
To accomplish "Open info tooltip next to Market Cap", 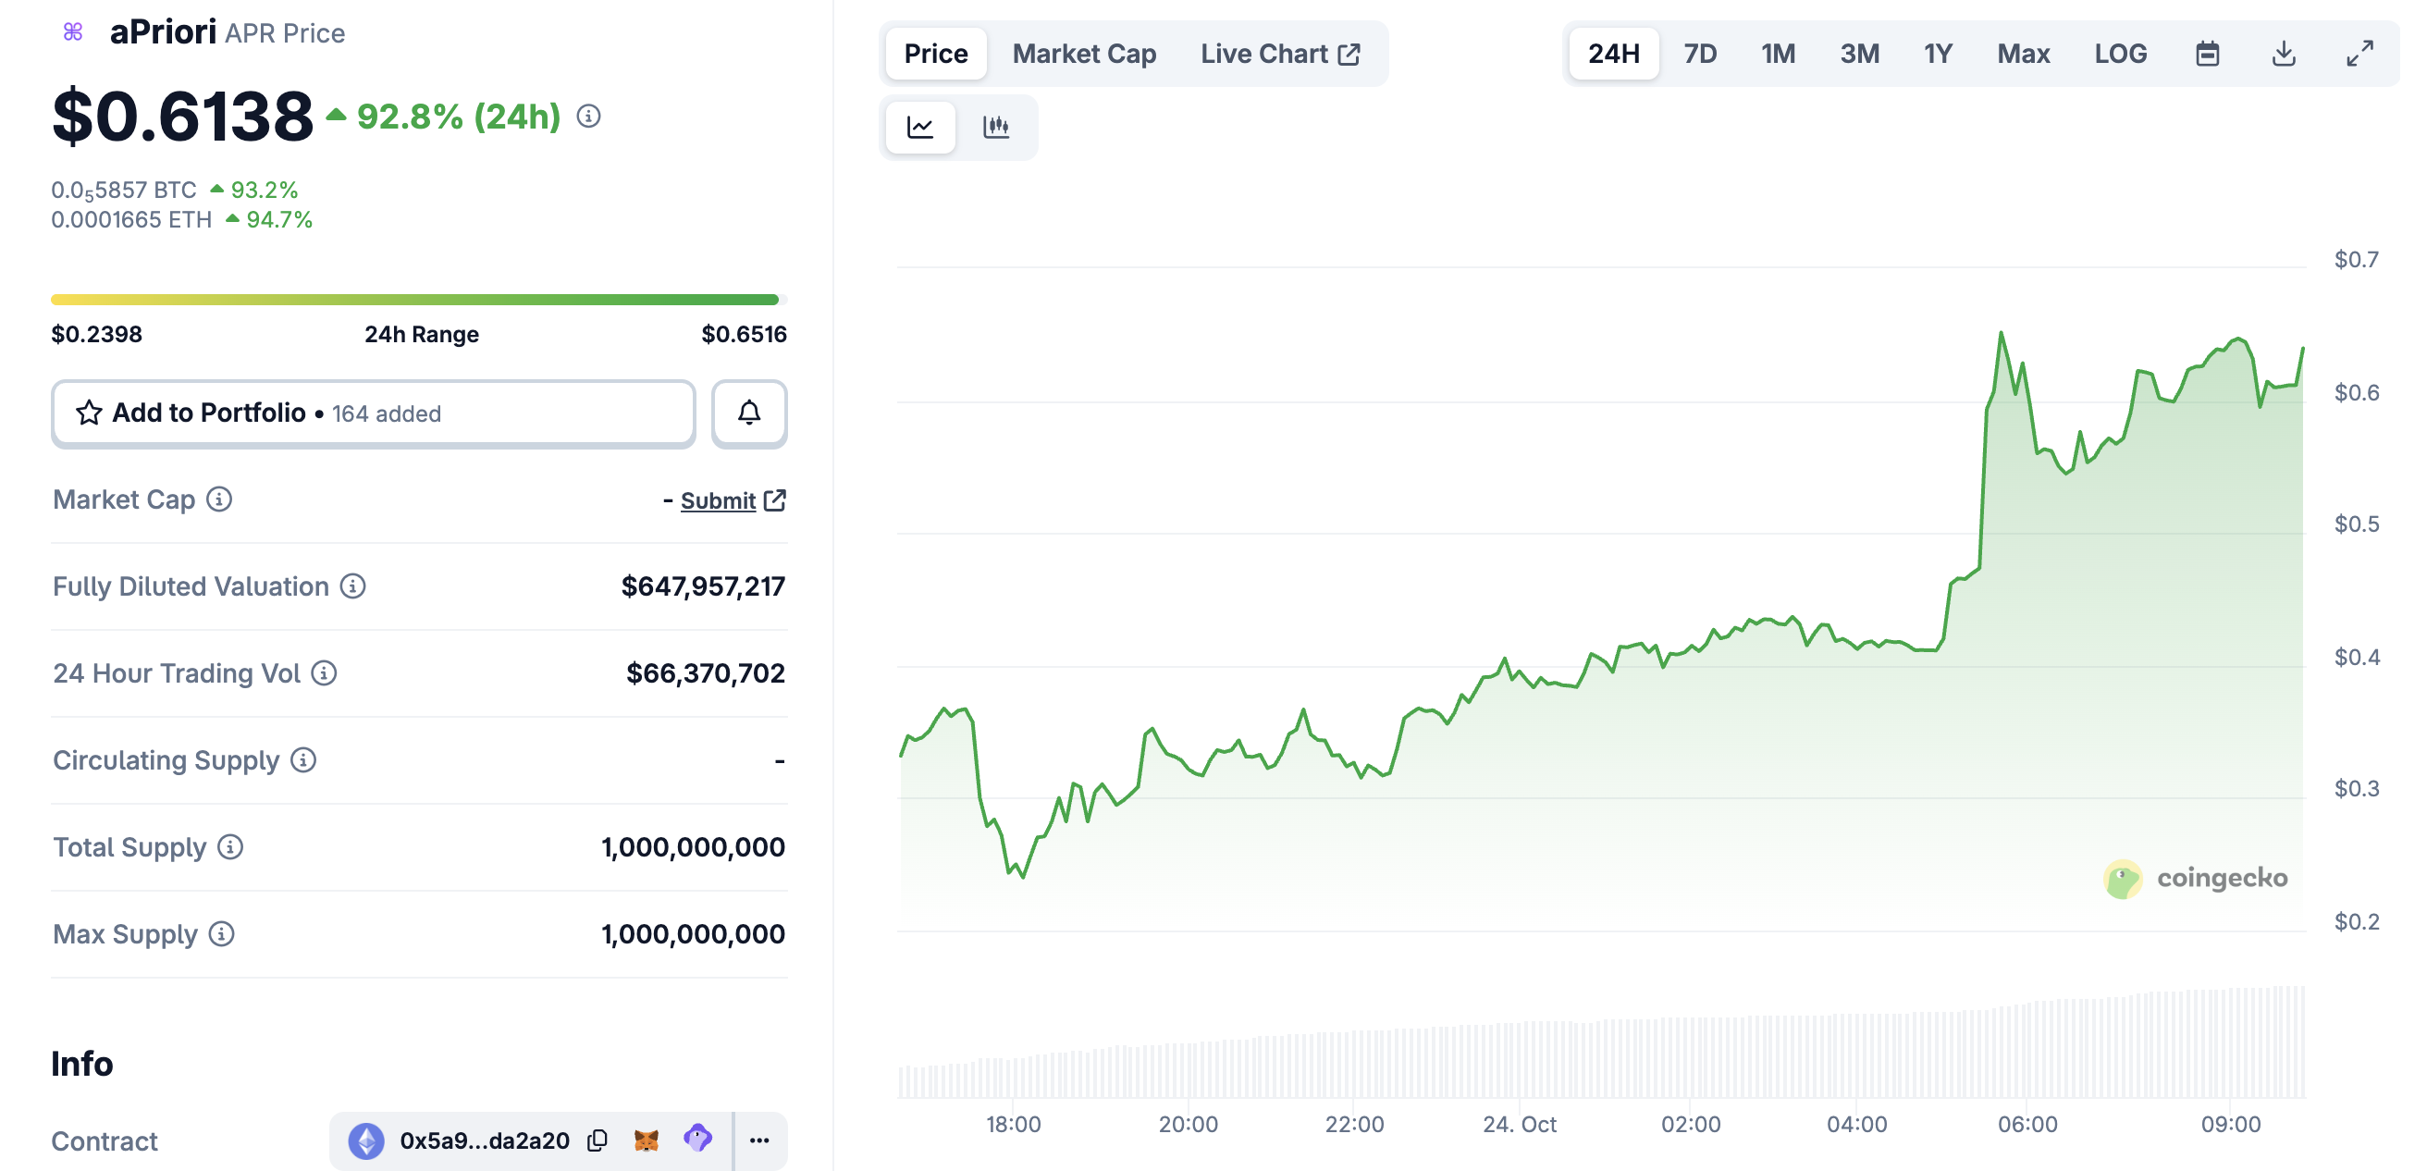I will pos(219,499).
